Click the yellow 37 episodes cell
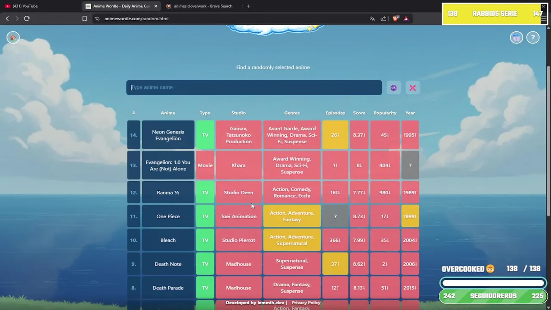This screenshot has height=310, width=551. click(x=335, y=264)
